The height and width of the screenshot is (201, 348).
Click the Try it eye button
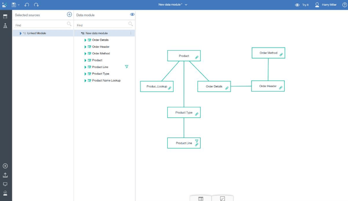(x=301, y=5)
